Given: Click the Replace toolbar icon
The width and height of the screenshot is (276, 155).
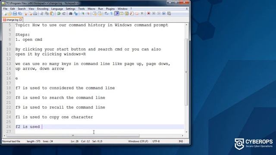Looking at the screenshot, I should click(x=76, y=13).
